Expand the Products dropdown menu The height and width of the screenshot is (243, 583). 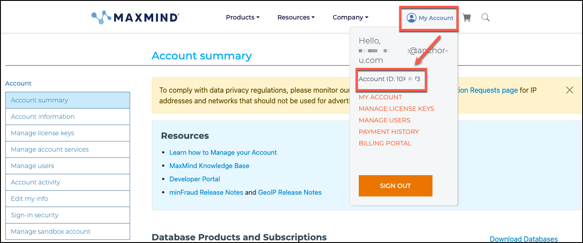242,18
